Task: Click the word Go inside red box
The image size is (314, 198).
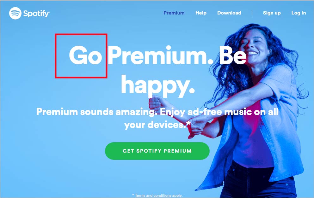Action: coord(85,55)
